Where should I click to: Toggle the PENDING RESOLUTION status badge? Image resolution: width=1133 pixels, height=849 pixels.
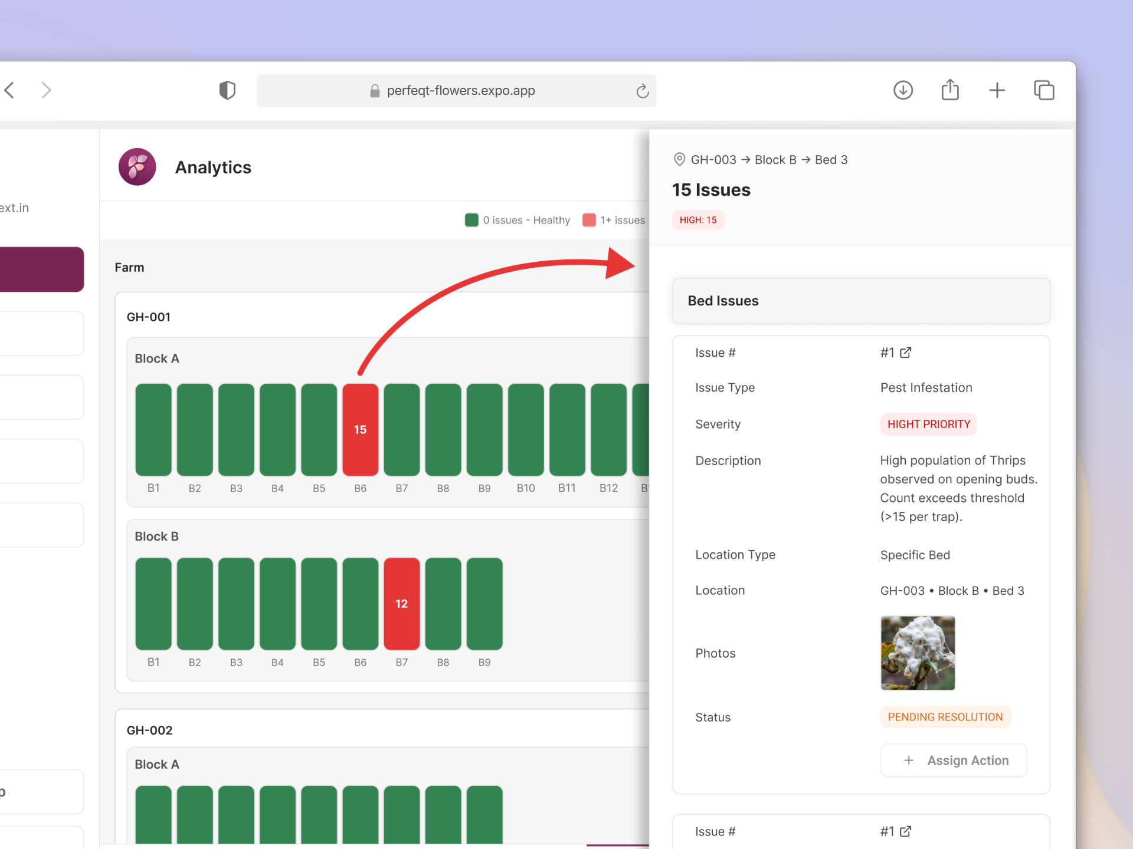tap(945, 717)
